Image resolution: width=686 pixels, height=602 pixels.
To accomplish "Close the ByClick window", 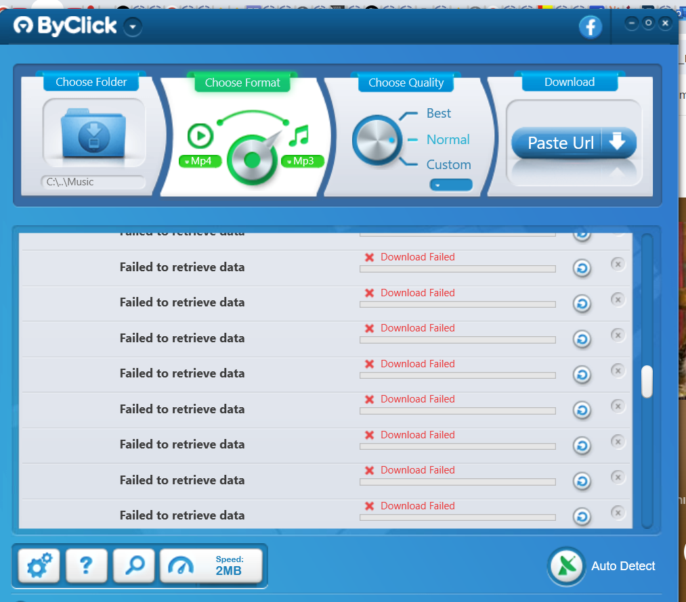I will pyautogui.click(x=666, y=23).
